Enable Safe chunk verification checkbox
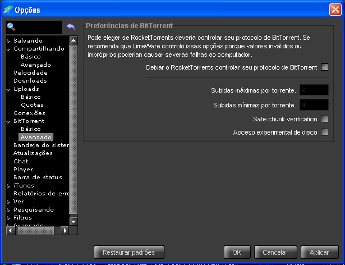 tap(325, 119)
